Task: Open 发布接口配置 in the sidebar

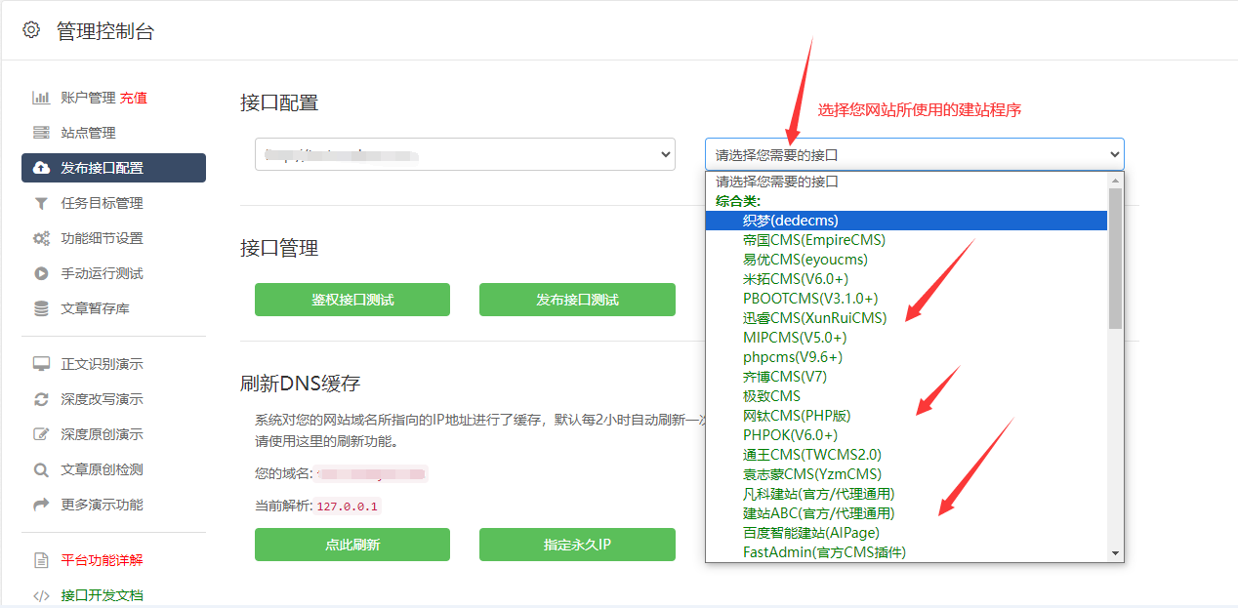Action: tap(113, 168)
